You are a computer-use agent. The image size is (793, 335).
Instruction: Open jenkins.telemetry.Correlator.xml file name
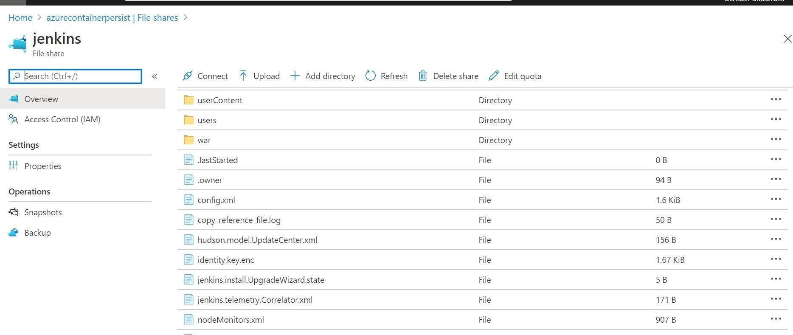point(255,300)
